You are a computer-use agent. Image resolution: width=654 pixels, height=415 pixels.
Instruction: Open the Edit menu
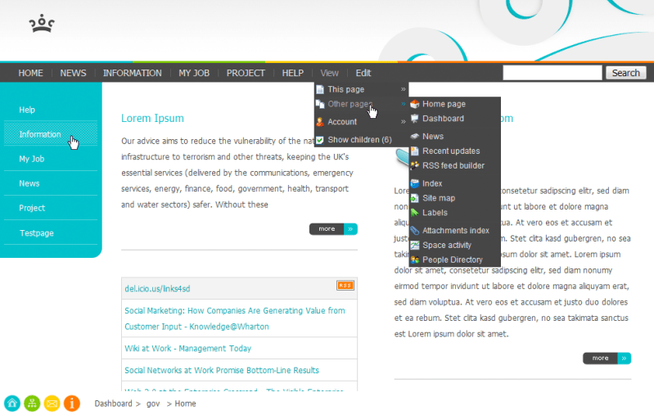[x=363, y=73]
